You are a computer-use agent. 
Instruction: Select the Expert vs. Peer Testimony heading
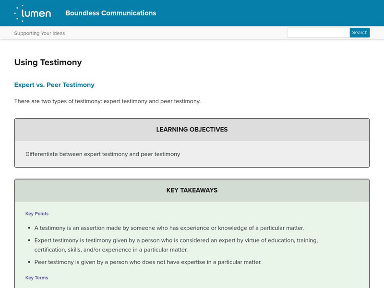click(54, 85)
